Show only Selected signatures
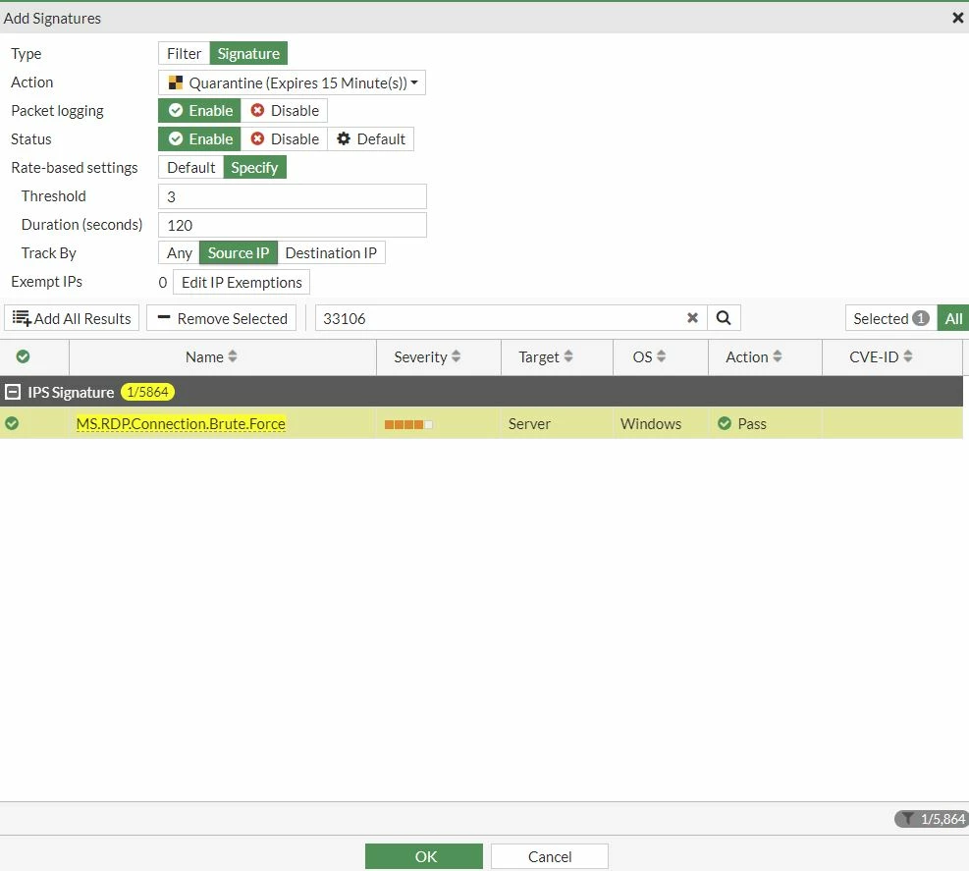Image resolution: width=969 pixels, height=871 pixels. 891,318
